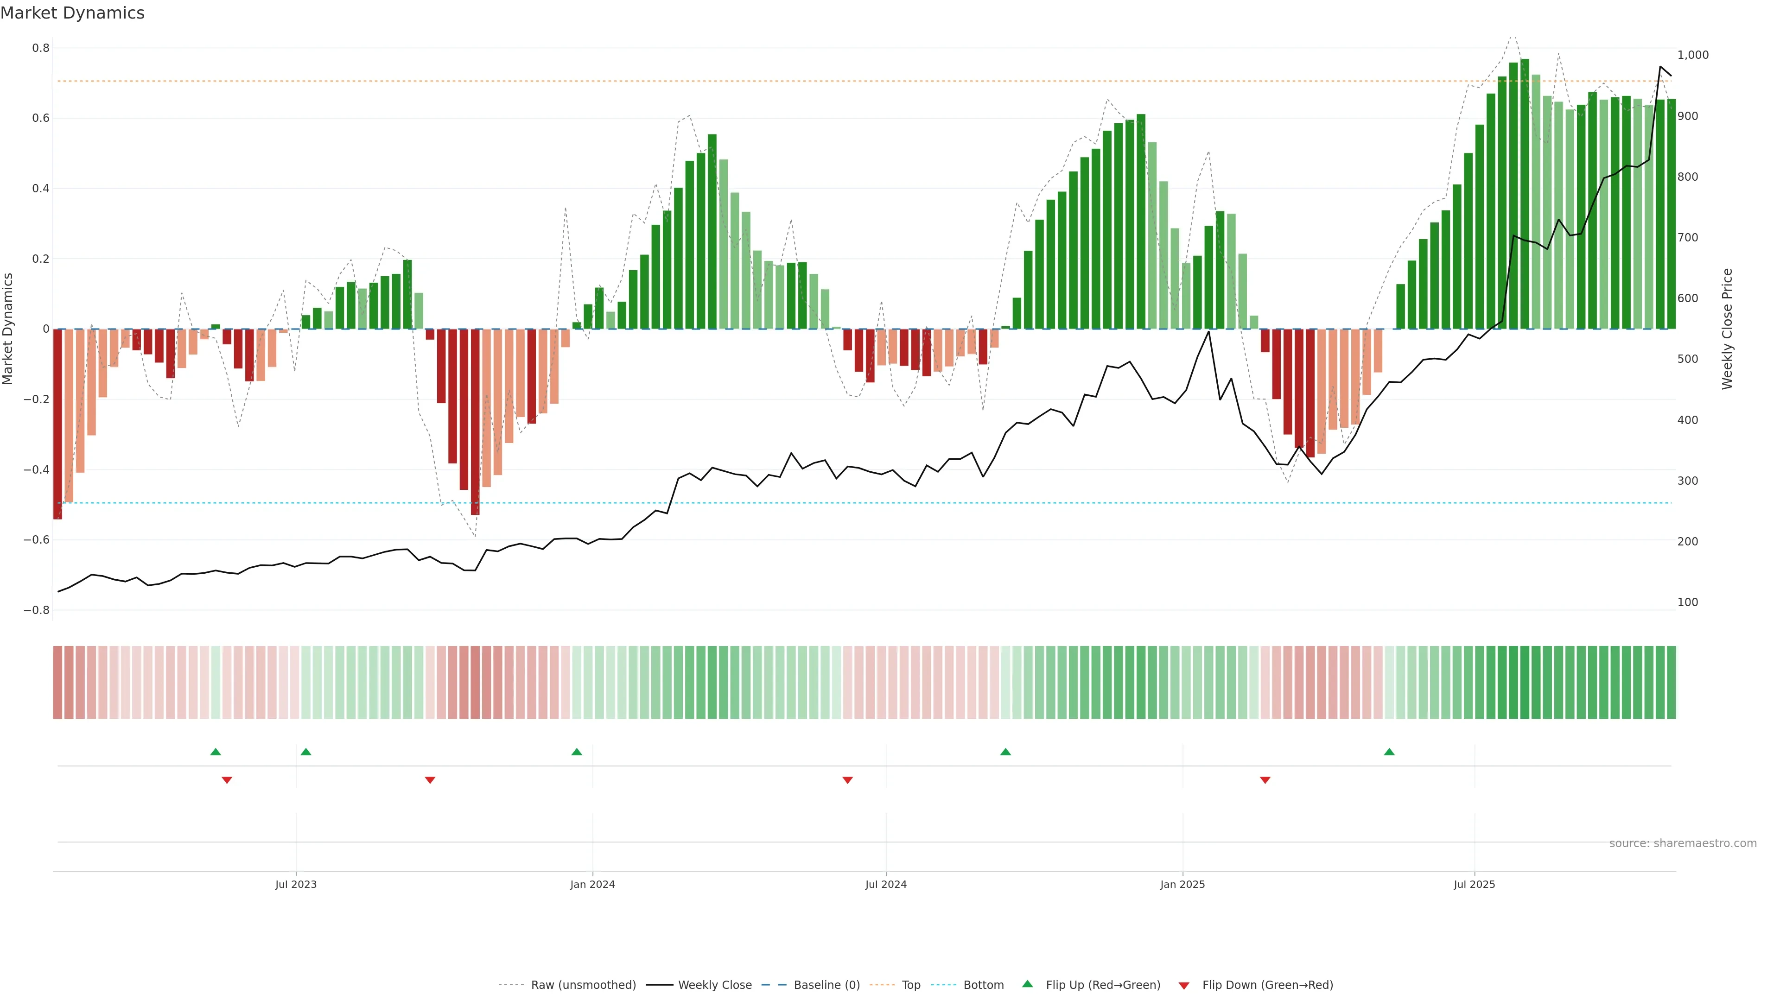
Task: Click the source: sharemaestro.com text
Action: (1683, 843)
